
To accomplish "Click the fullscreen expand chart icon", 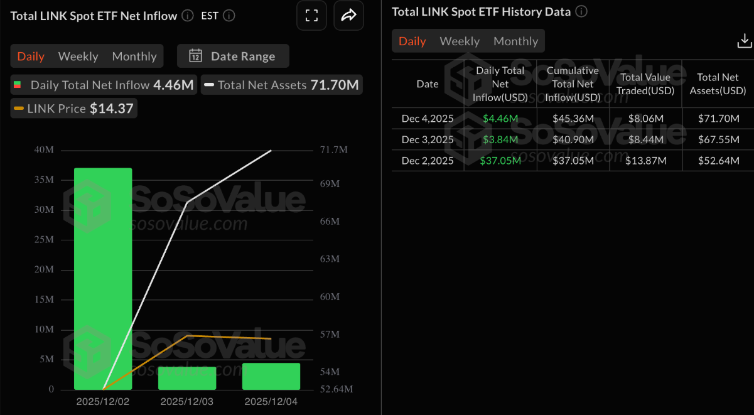I will [311, 16].
